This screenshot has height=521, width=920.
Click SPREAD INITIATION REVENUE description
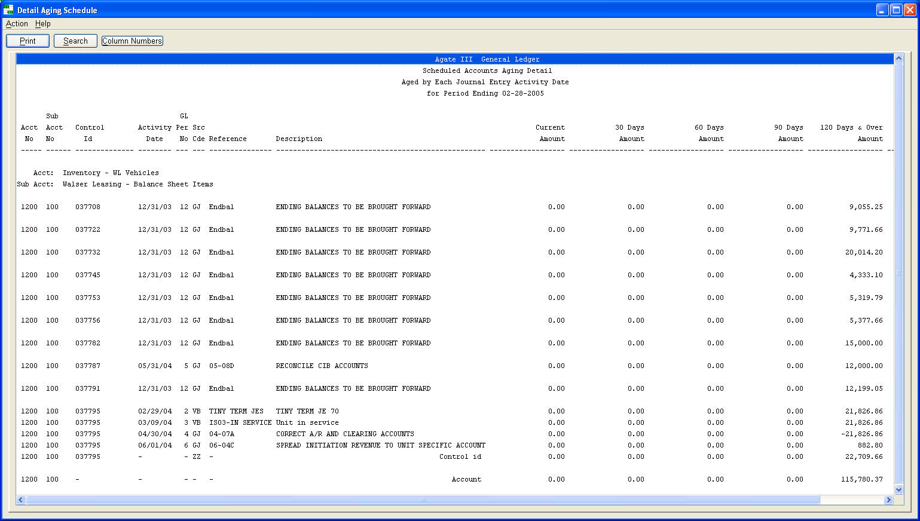point(381,445)
